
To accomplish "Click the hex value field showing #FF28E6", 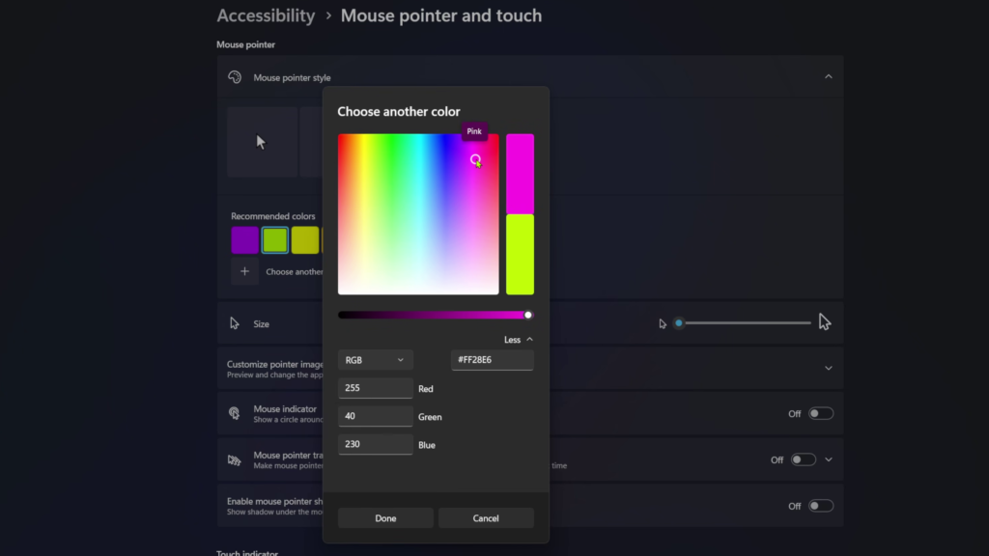I will [x=493, y=359].
